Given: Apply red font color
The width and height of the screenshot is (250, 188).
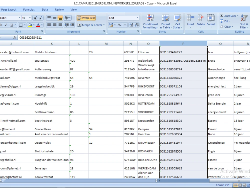Looking at the screenshot, I should click(x=38, y=25).
